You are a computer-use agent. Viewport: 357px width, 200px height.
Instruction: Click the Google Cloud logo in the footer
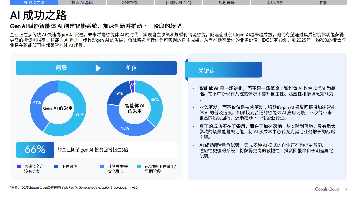(x=326, y=189)
